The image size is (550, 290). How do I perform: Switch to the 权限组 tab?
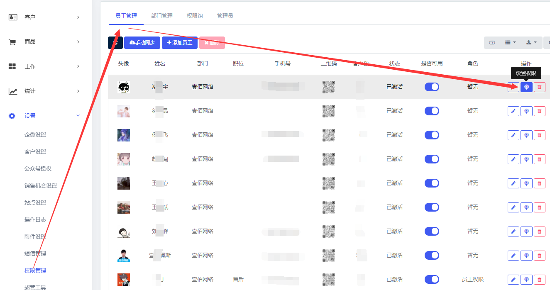click(195, 16)
